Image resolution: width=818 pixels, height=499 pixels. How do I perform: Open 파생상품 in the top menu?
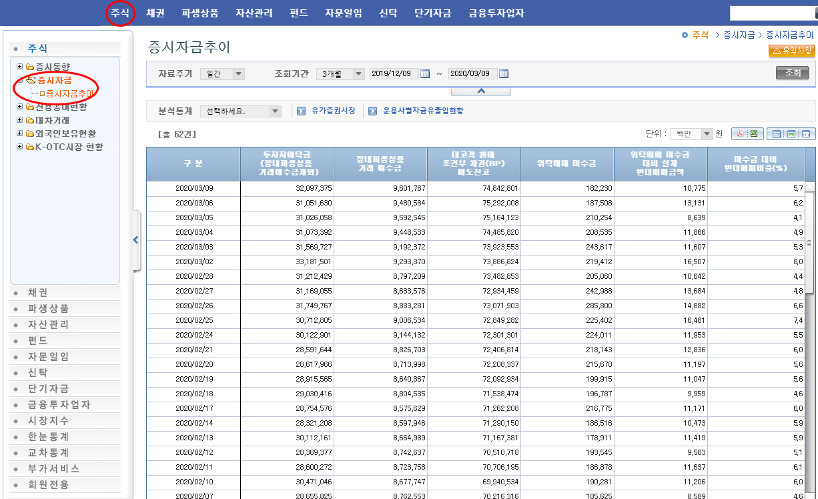pyautogui.click(x=199, y=13)
